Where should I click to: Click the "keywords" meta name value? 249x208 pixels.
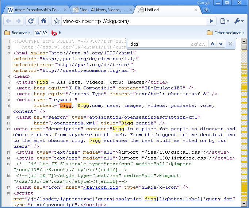pos(63,100)
